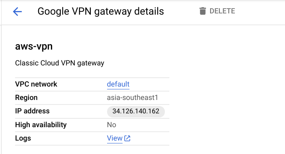Viewport: 285px width, 154px height.
Task: Click the word gateway in the subtitle
Action: pyautogui.click(x=91, y=63)
